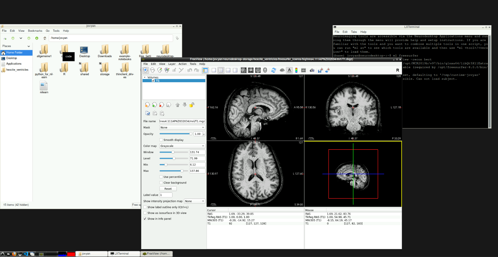
Task: Select hexcite_ventricles bookmark in sidebar
Action: coord(16,70)
